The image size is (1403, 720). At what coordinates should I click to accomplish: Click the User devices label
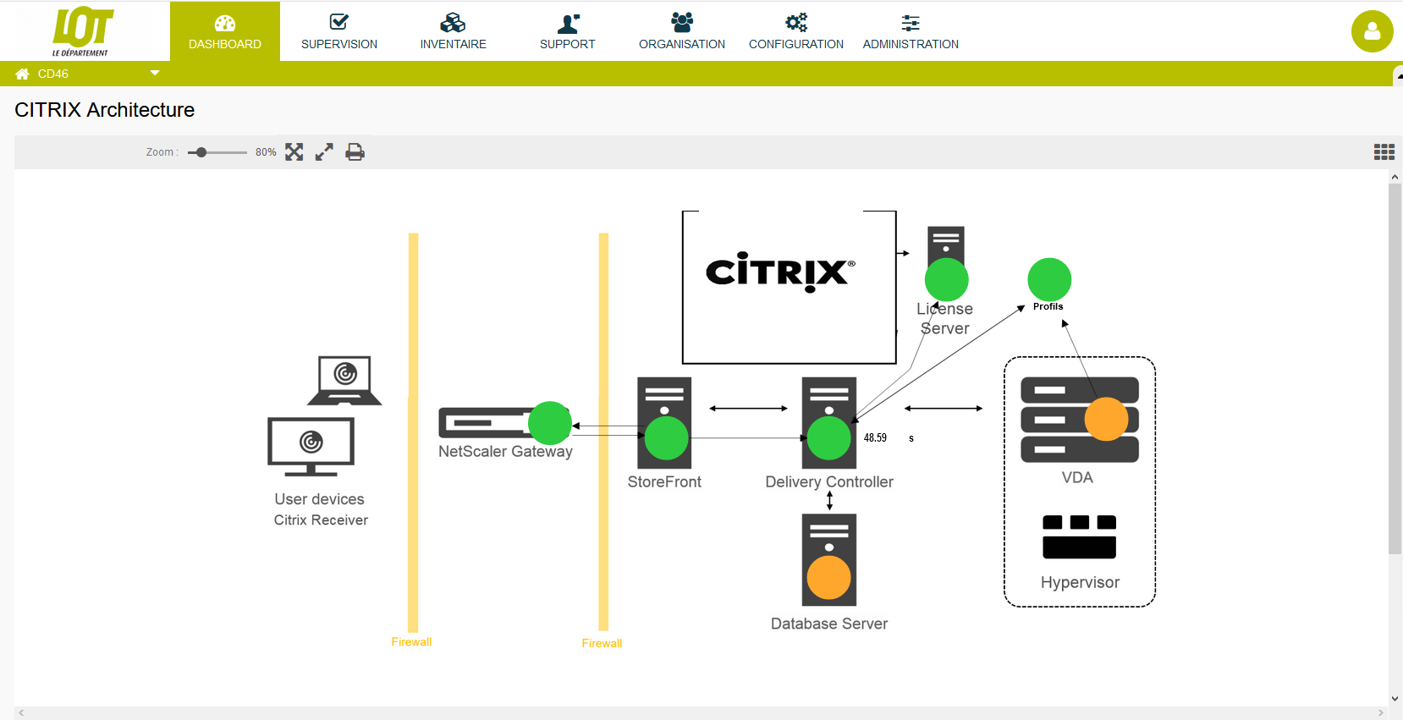(319, 499)
